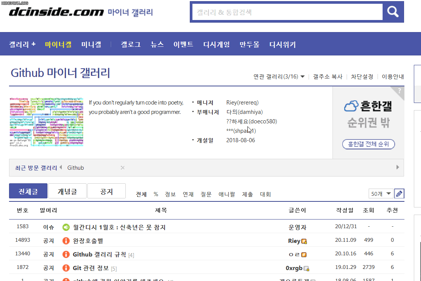Open the 마이너갤 navigation item
The height and width of the screenshot is (281, 421).
coord(58,45)
